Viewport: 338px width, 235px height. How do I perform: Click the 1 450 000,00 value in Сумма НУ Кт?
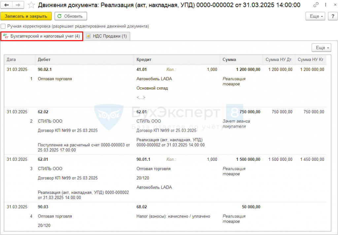point(312,160)
